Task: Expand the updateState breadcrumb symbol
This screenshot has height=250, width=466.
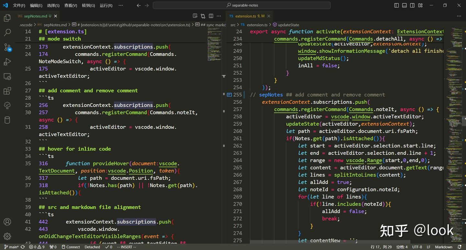Action: [288, 25]
